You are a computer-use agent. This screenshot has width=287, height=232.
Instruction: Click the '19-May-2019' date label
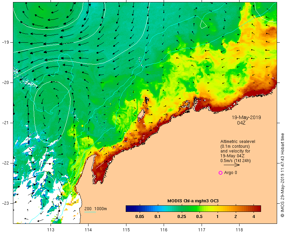(x=246, y=117)
